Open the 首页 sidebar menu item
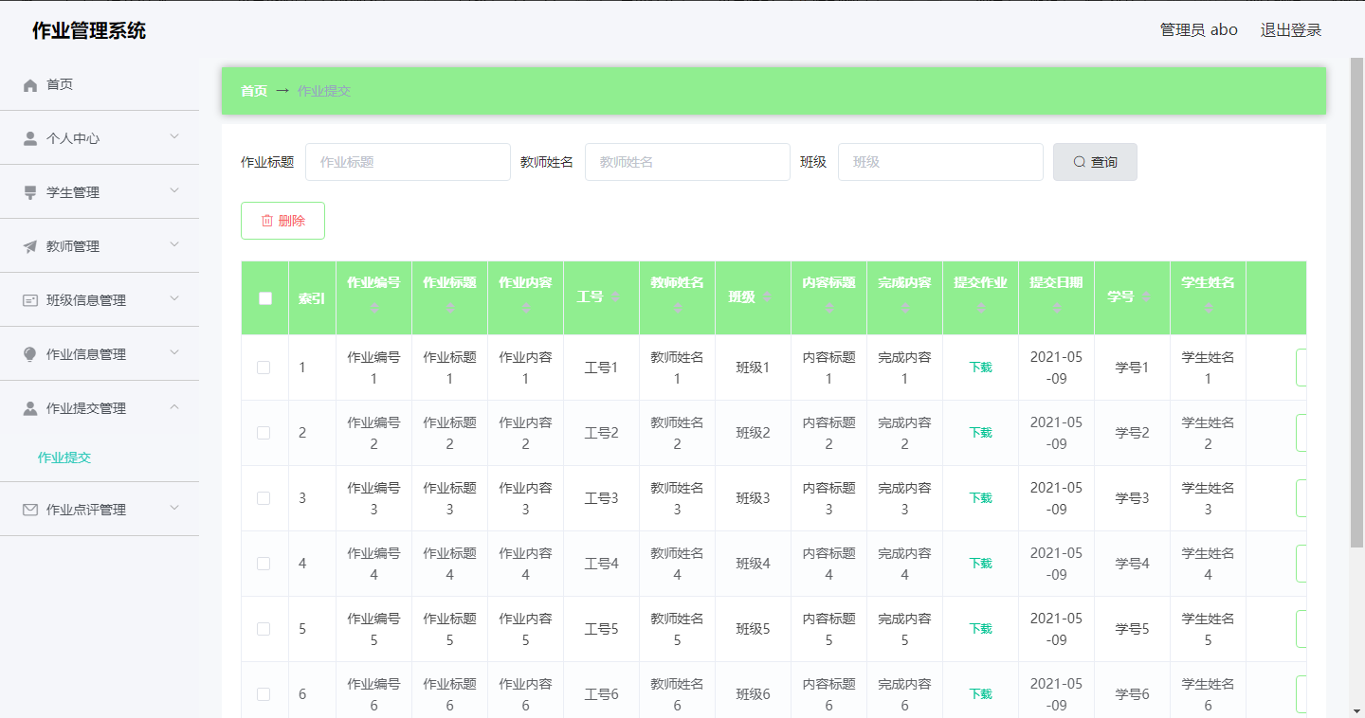The height and width of the screenshot is (718, 1365). coord(100,84)
